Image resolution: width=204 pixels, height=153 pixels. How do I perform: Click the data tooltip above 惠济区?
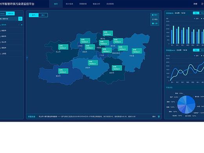(x=108, y=33)
